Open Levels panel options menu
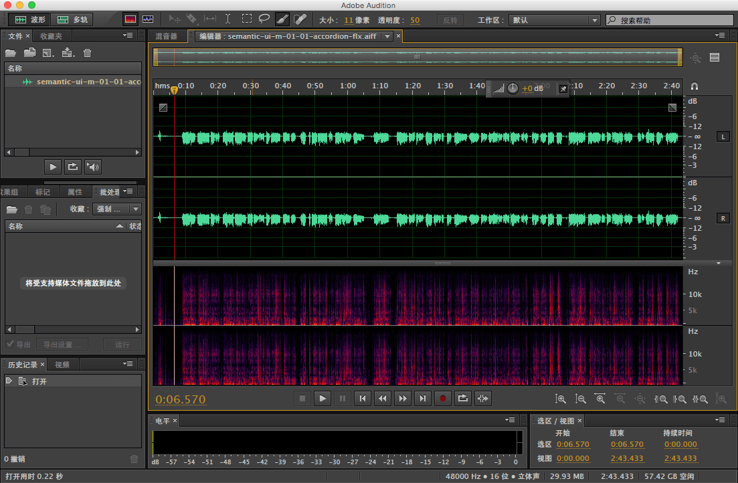The width and height of the screenshot is (738, 483). tap(510, 420)
